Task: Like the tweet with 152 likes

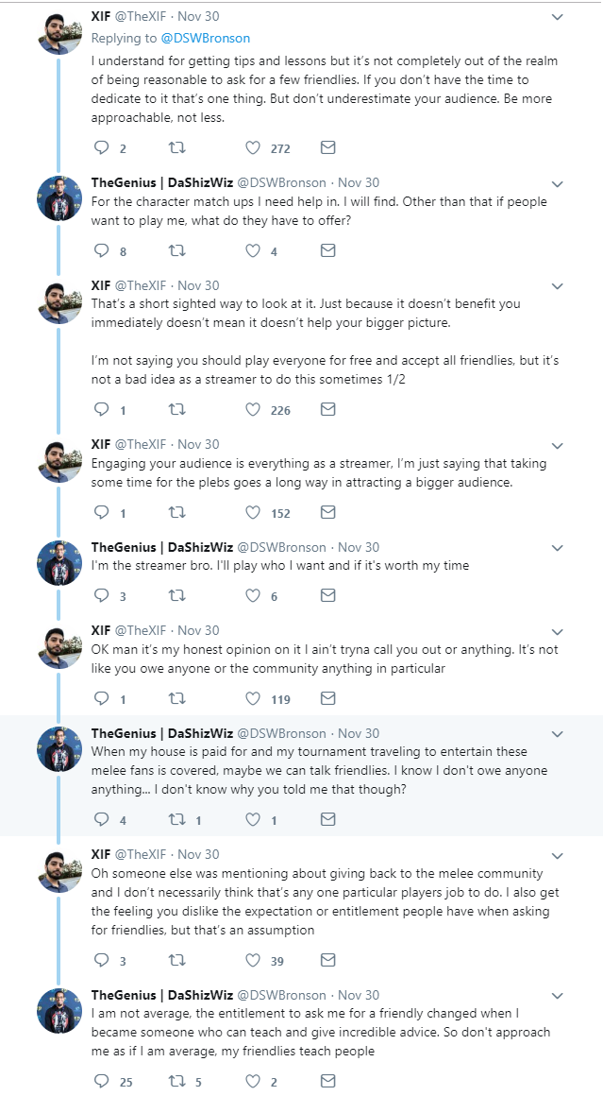Action: point(253,513)
